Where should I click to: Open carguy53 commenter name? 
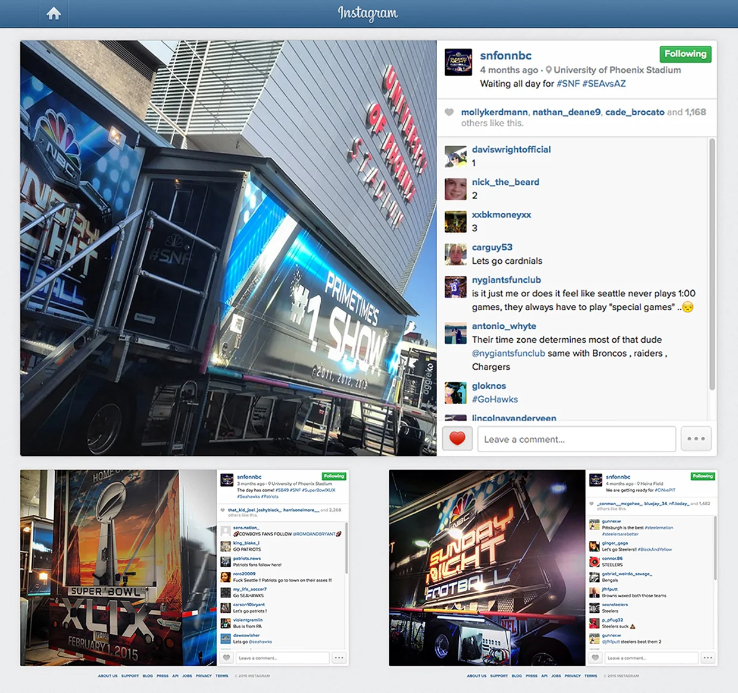click(x=492, y=247)
